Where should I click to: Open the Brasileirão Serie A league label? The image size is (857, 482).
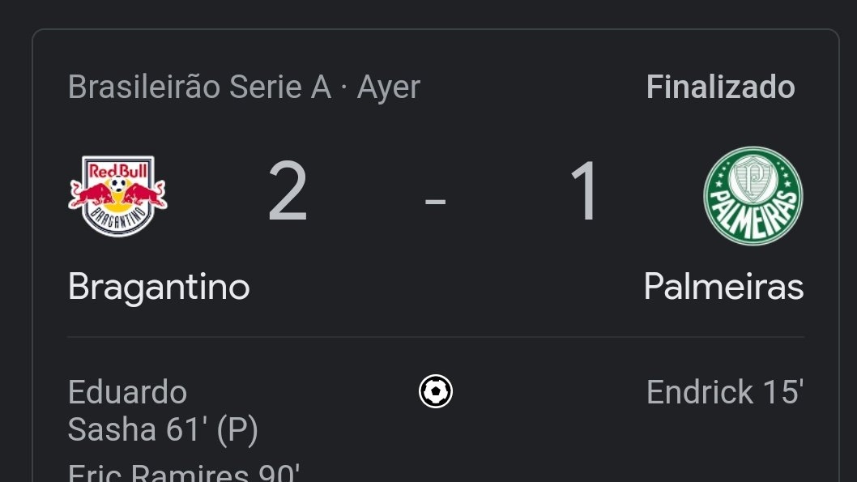pyautogui.click(x=199, y=87)
